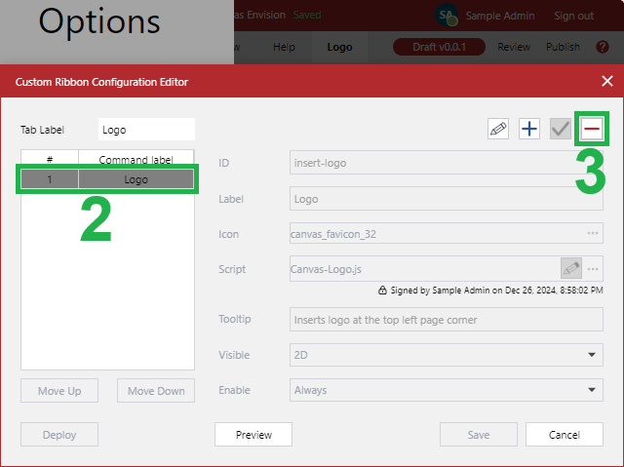Click into the Tab Label input field
The width and height of the screenshot is (624, 467).
click(146, 130)
